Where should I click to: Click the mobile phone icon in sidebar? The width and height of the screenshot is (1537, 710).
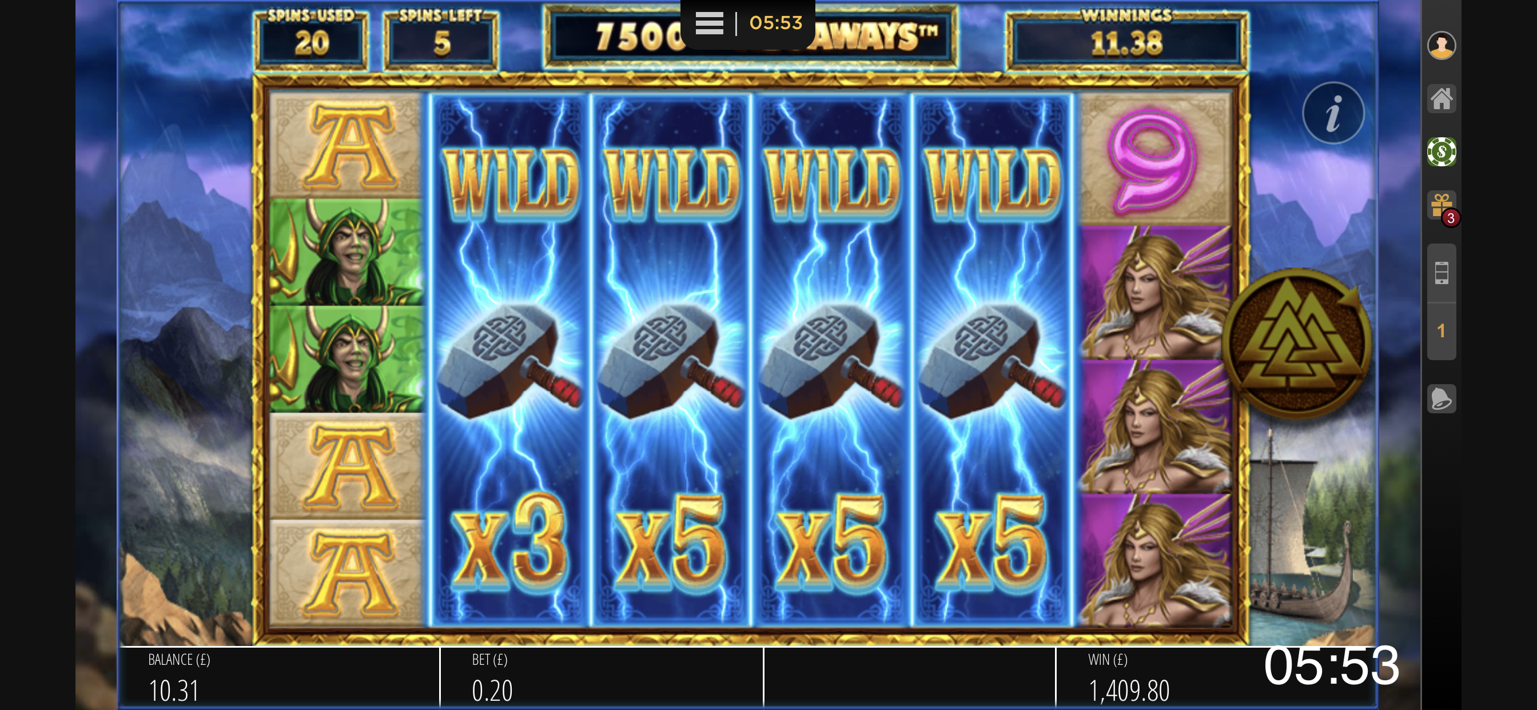coord(1441,273)
